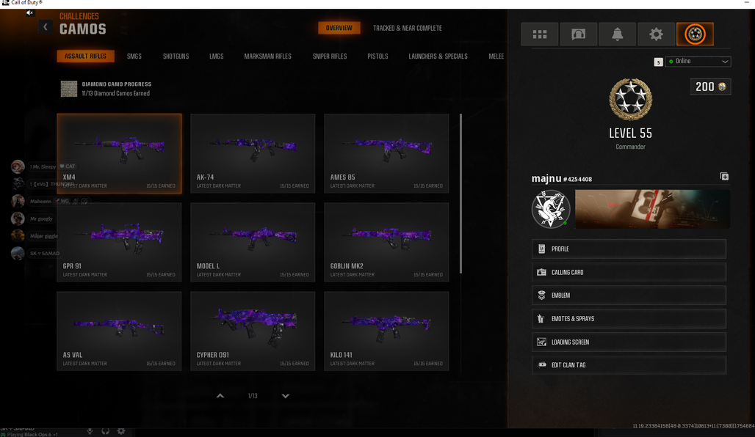Click [eVo] THUNDER's avatar in overlay

(x=18, y=183)
